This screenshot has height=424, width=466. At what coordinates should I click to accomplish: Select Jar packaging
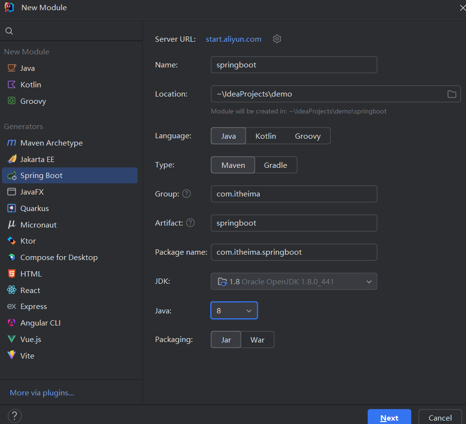(226, 340)
